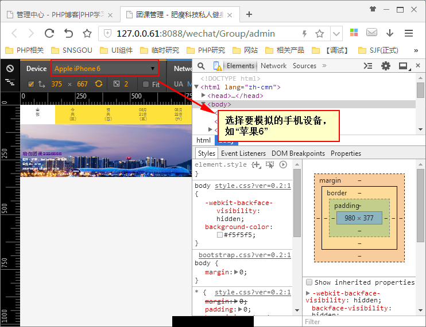The image size is (426, 327).
Task: Show more bookmarks with double chevron
Action: [416, 50]
